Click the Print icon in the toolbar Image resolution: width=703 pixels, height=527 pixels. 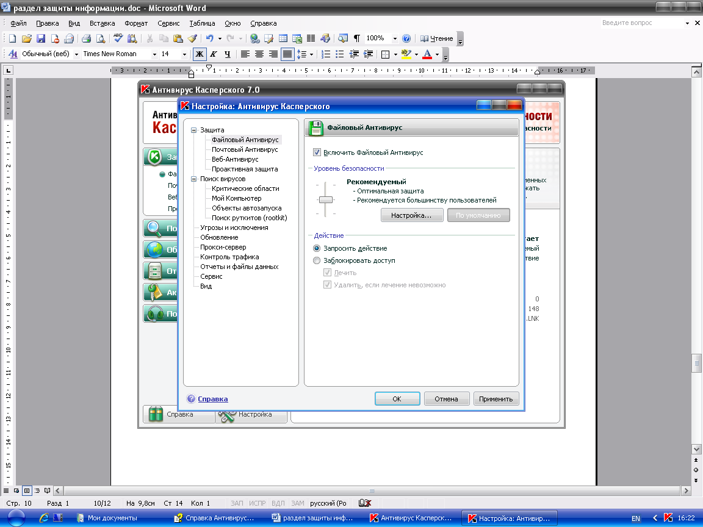(87, 38)
